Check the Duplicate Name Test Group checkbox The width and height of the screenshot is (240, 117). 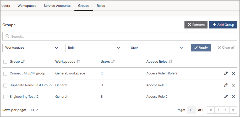pos(5,85)
